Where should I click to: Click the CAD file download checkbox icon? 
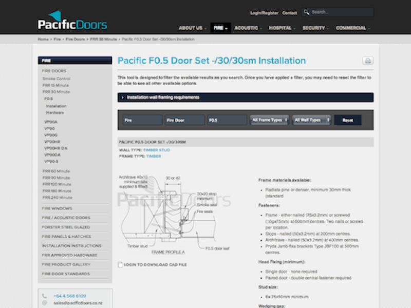tap(120, 264)
